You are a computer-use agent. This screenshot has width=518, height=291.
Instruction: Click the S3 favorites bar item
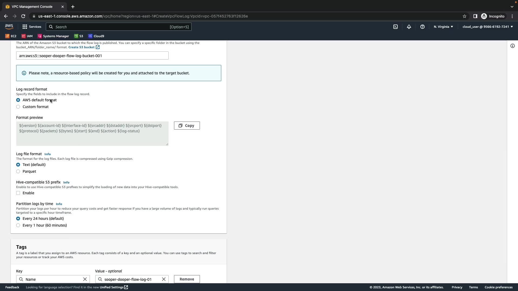[79, 36]
